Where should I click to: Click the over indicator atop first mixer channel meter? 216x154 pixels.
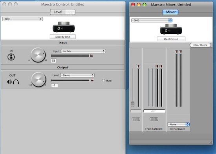tap(138, 66)
